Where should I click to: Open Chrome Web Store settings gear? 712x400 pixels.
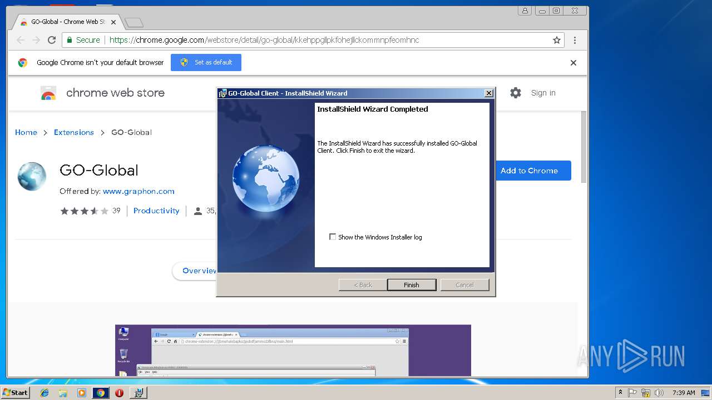[516, 93]
